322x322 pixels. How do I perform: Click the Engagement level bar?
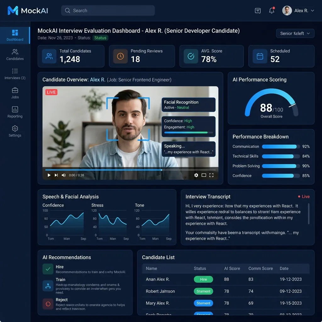189,133
